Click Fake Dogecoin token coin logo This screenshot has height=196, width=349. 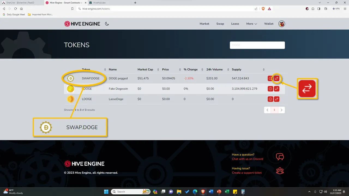(x=71, y=89)
